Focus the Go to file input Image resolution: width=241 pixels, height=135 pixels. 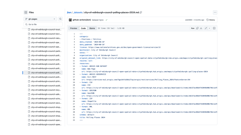43,24
